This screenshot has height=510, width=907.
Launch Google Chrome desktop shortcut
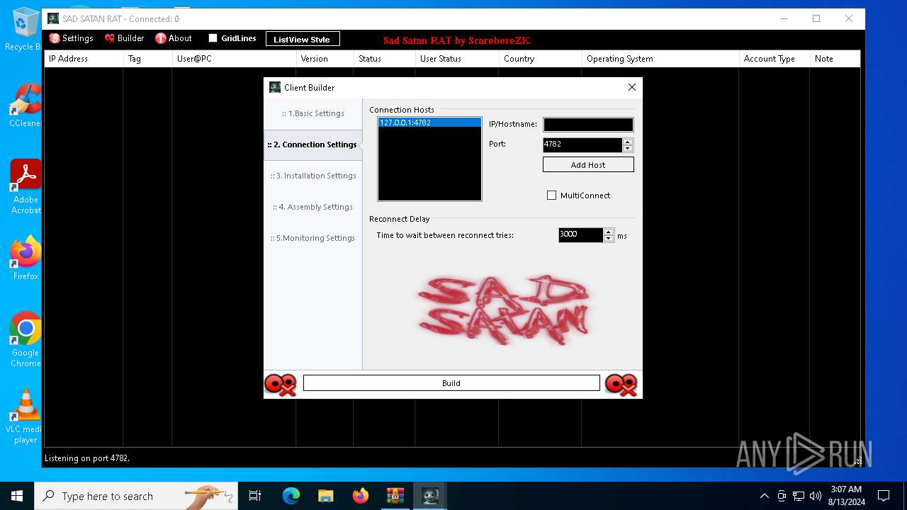pos(26,340)
